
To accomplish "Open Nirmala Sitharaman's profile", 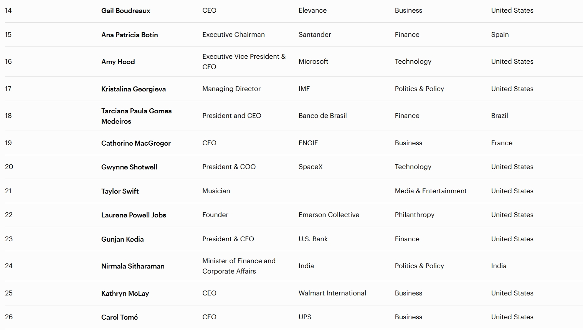I will [132, 266].
